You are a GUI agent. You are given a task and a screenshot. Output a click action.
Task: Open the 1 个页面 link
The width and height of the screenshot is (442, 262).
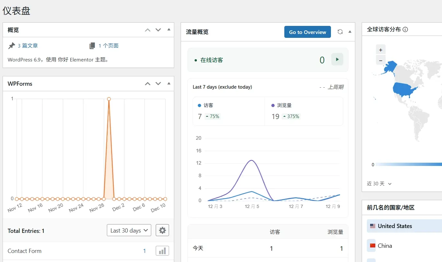tap(108, 46)
